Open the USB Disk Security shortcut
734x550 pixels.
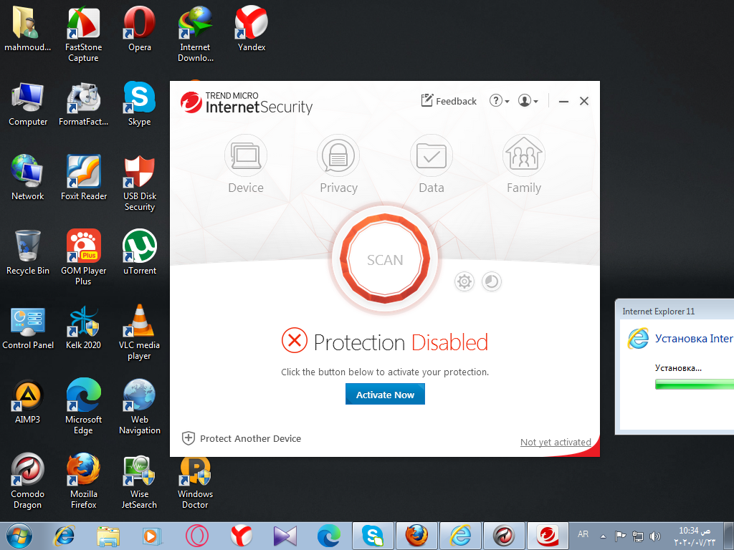click(x=140, y=183)
